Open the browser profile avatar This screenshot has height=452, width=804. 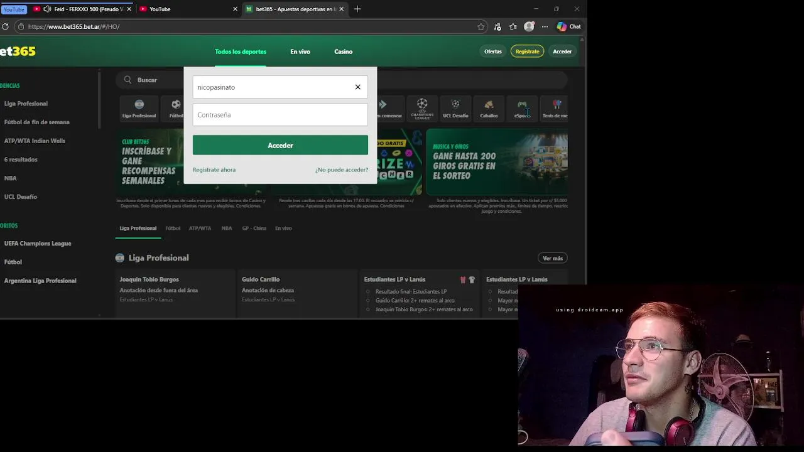coord(529,26)
